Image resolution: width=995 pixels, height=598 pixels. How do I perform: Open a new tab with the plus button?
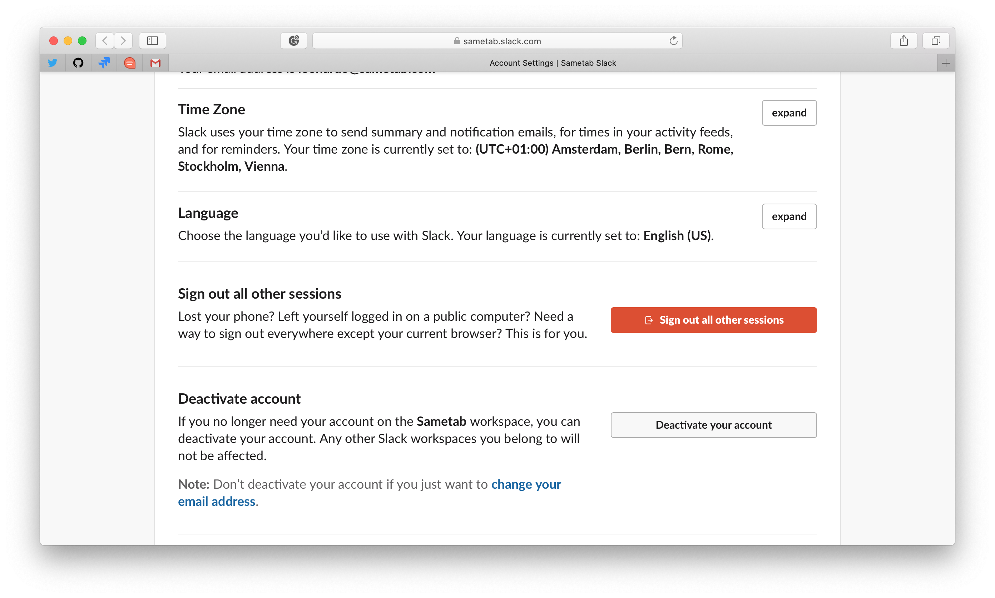tap(946, 63)
